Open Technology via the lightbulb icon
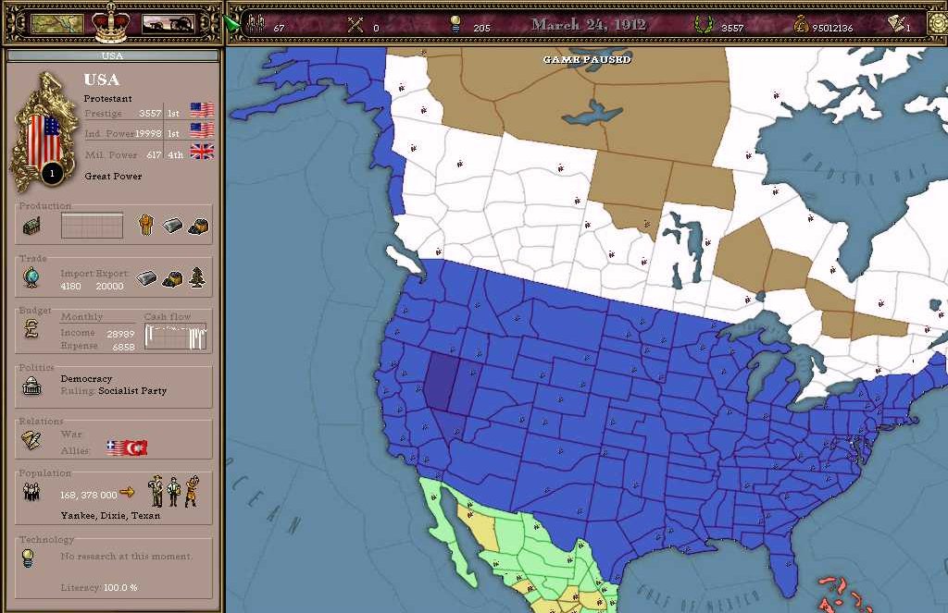 28,559
